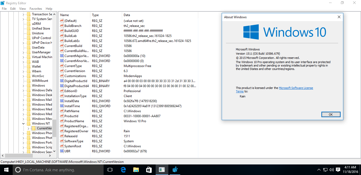Launch Microsoft Edge from the taskbar
This screenshot has width=361, height=175.
tap(123, 170)
